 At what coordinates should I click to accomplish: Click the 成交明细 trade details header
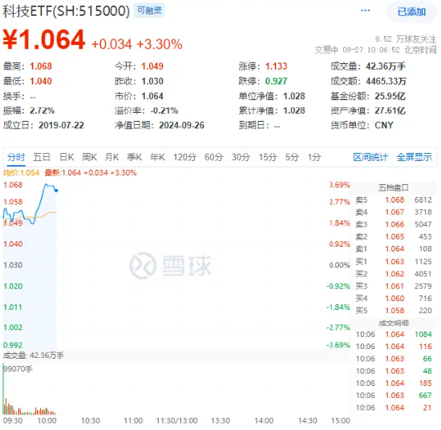coord(394,323)
